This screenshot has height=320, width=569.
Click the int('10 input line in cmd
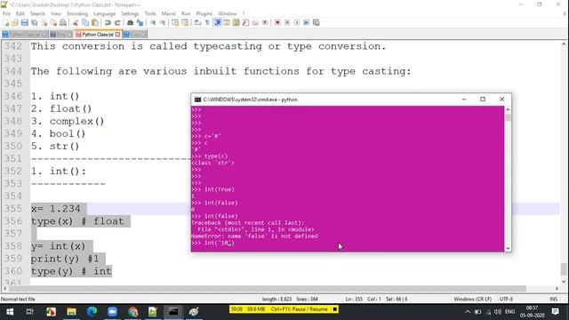point(213,243)
